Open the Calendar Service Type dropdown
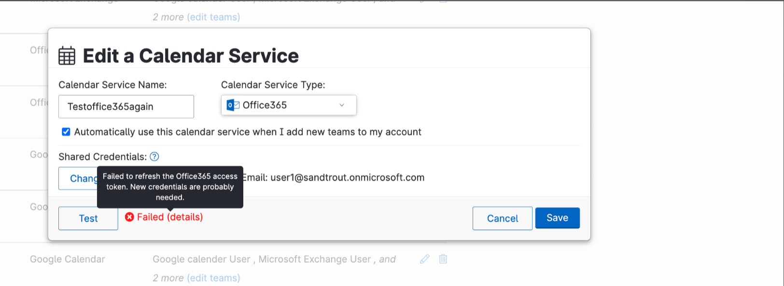Image resolution: width=784 pixels, height=286 pixels. pos(289,105)
